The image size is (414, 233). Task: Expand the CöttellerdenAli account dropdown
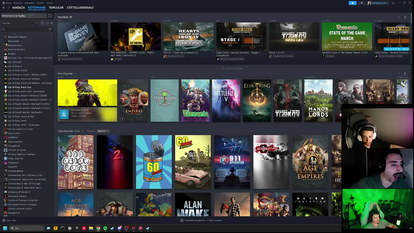click(x=377, y=3)
